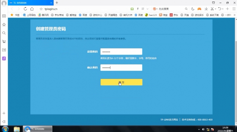Click the yellow 确定 button
This screenshot has height=132, width=237.
point(121,82)
